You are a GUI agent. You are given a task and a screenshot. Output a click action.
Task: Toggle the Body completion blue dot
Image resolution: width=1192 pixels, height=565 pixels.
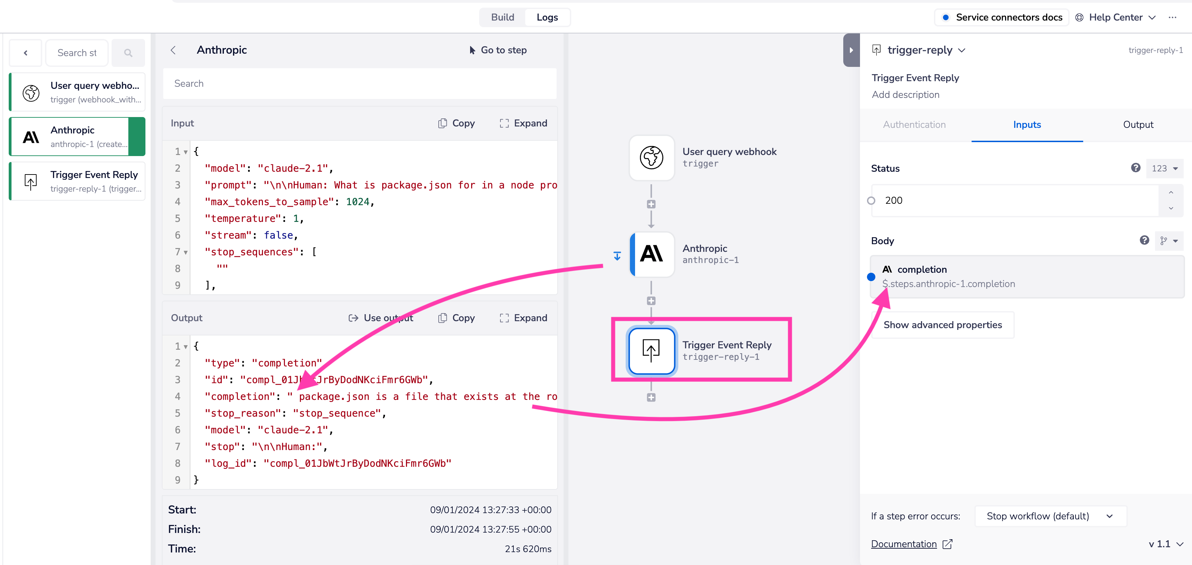click(871, 277)
